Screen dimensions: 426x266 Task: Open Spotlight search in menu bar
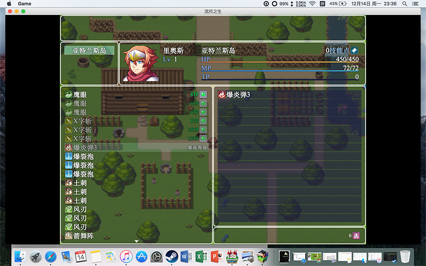404,3
